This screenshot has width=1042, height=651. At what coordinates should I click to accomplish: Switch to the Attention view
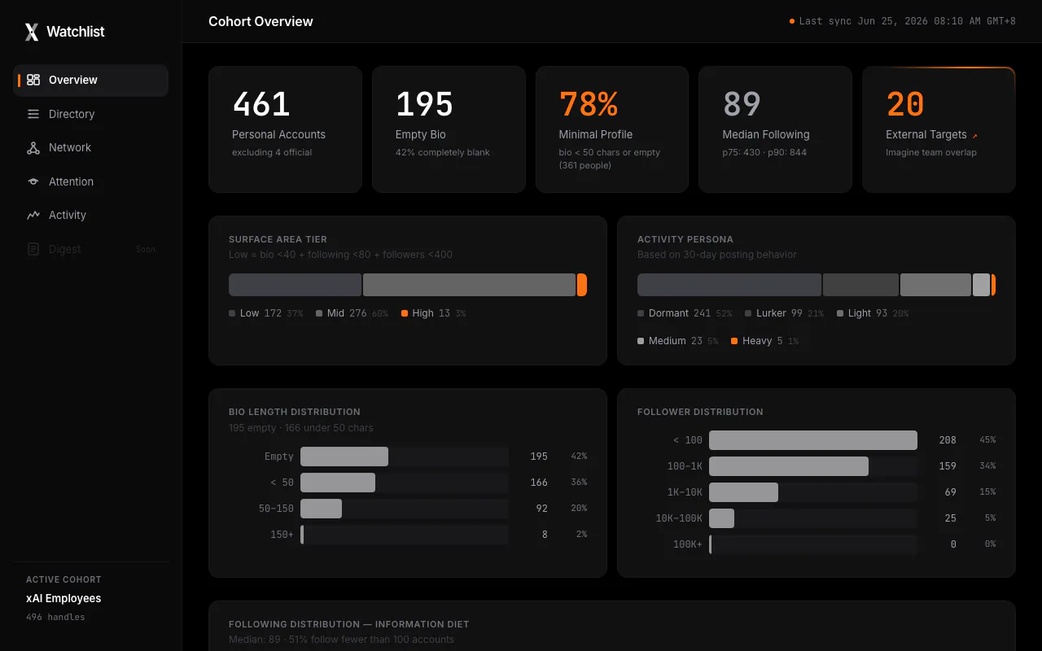pos(91,181)
